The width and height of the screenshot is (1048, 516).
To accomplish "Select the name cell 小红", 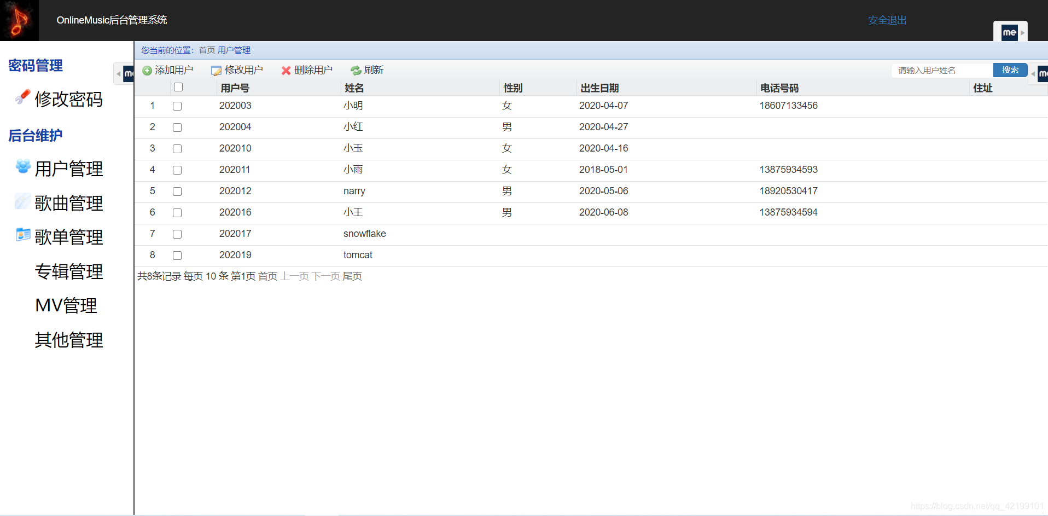I will [353, 127].
